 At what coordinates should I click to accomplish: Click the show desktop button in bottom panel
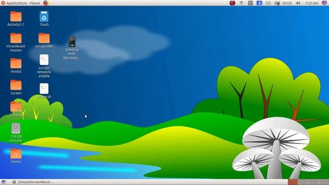4,182
